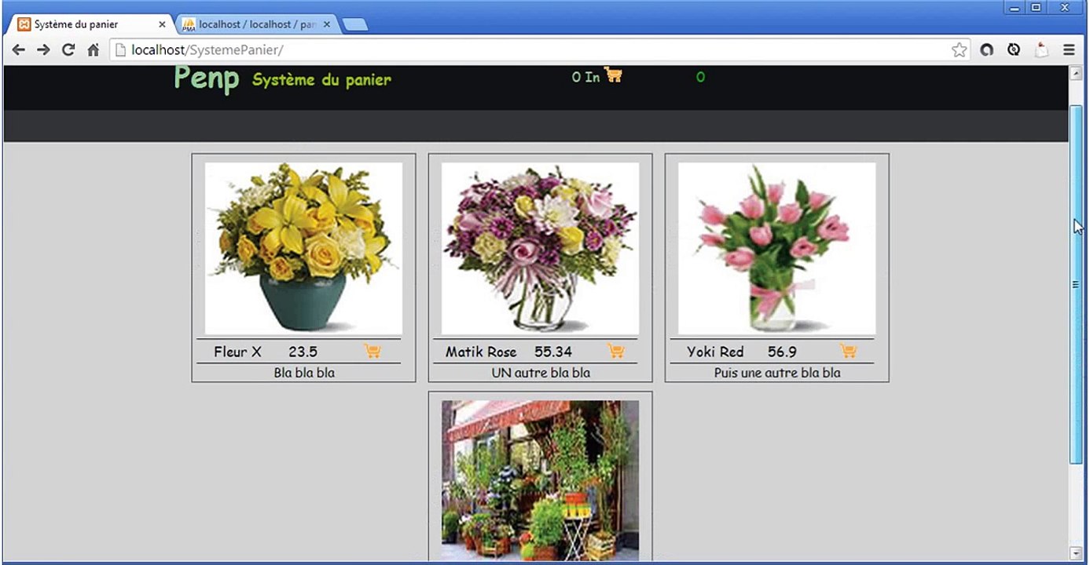The width and height of the screenshot is (1090, 565).
Task: Click the page scrollbar down arrow
Action: 1076,553
